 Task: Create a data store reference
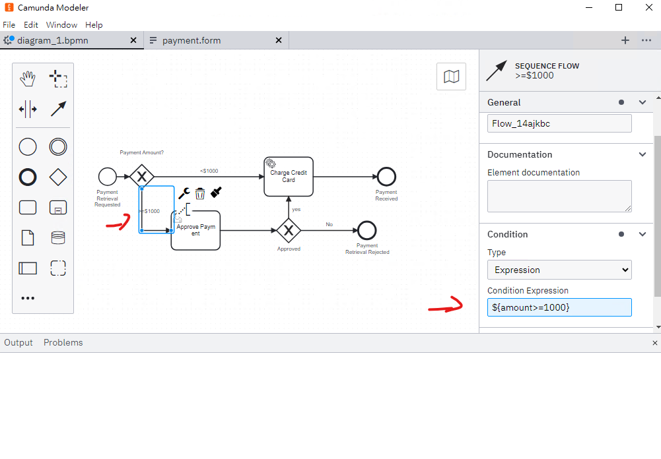tap(58, 238)
